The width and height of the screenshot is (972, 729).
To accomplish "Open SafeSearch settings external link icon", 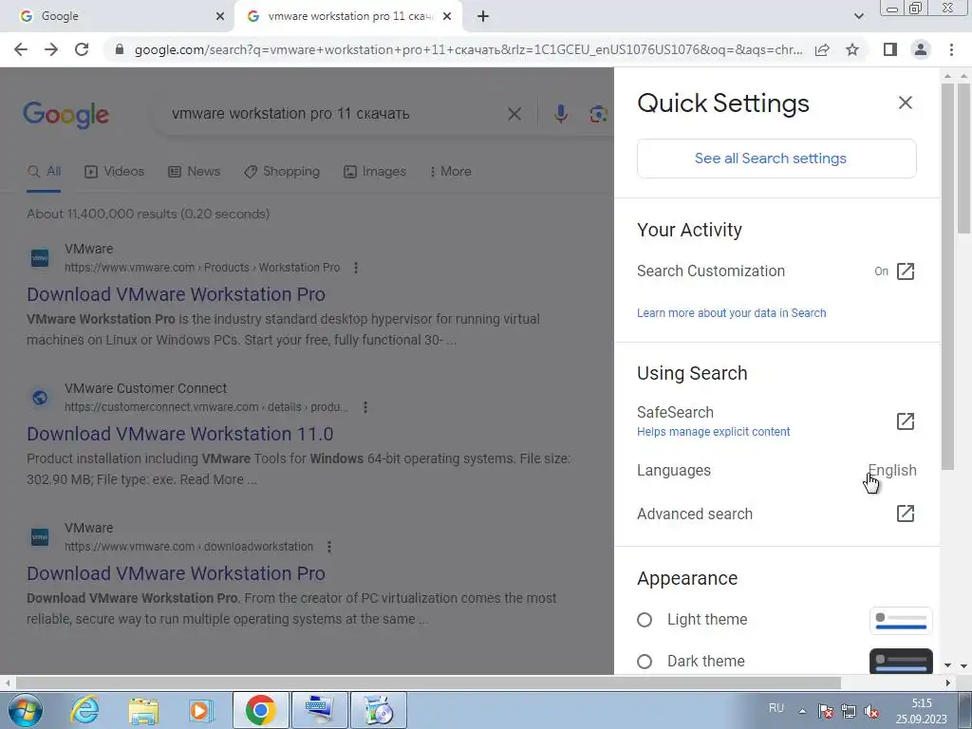I will [x=905, y=421].
